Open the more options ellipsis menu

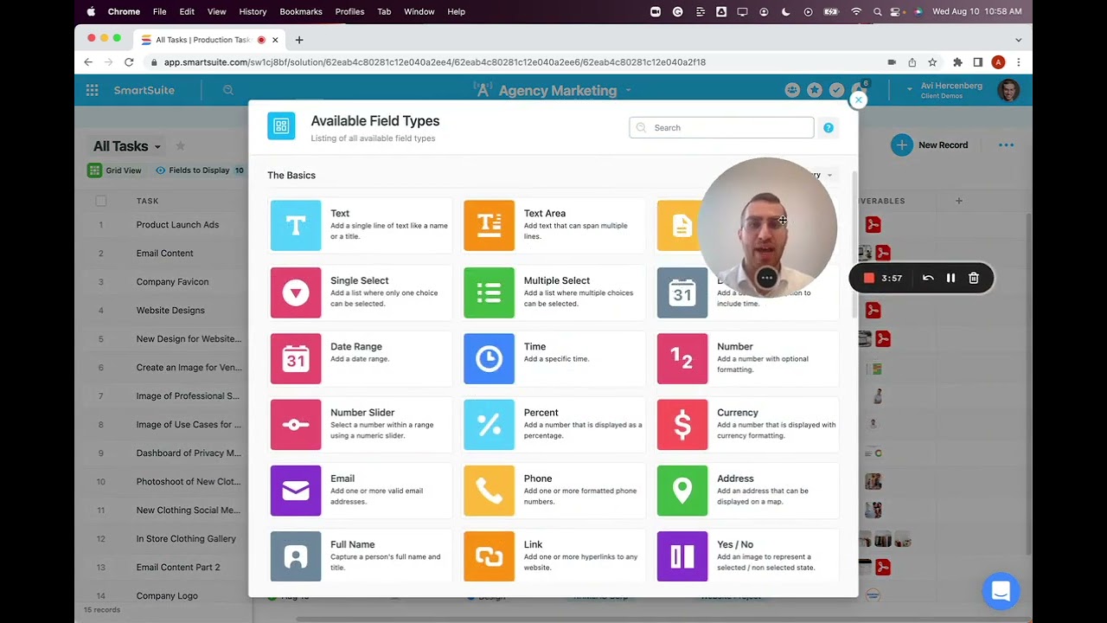(x=1006, y=145)
